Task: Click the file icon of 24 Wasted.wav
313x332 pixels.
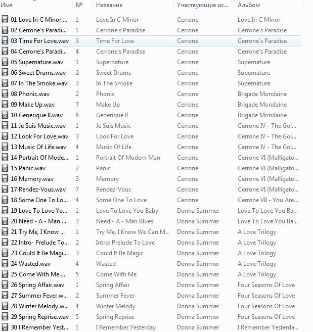Action: [x=5, y=264]
